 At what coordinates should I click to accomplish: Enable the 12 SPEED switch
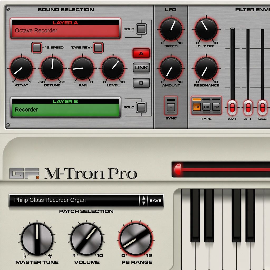tap(37, 47)
